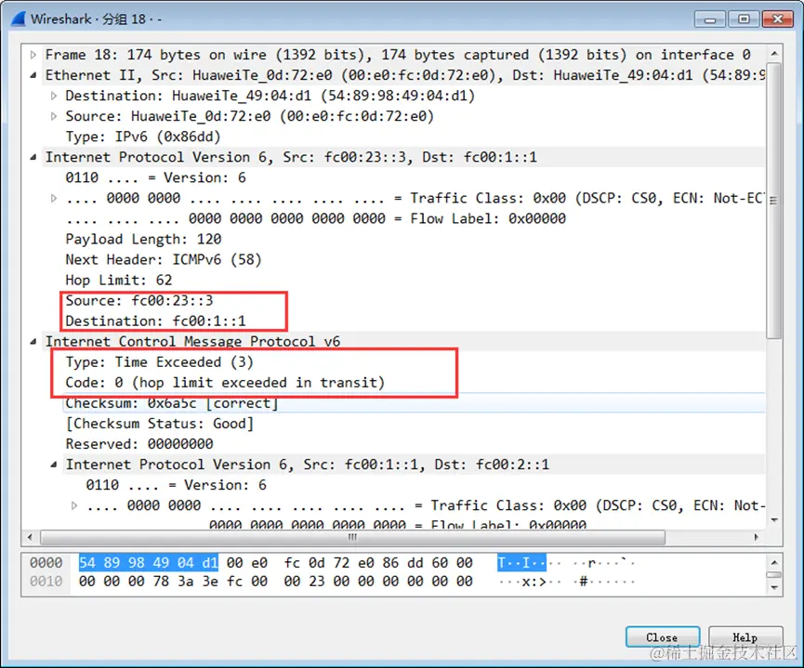The image size is (804, 668).
Task: Expand the Ethernet Destination HuaweiTe_49:04:d1 row
Action: tap(54, 96)
